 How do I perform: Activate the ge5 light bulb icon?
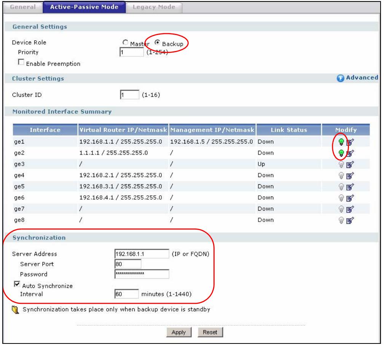point(341,187)
